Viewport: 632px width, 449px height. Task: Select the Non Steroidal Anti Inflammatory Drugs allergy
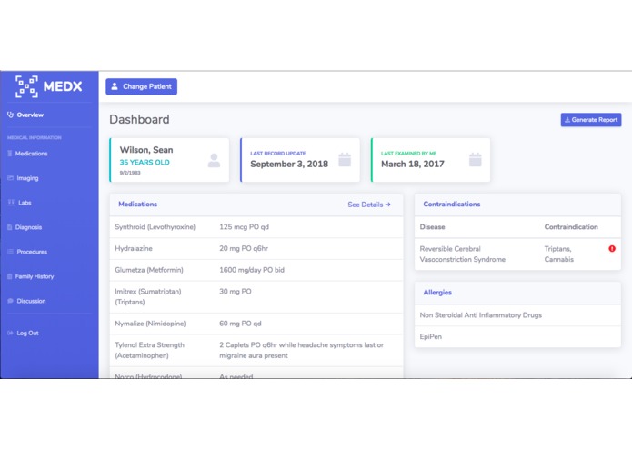(517, 314)
